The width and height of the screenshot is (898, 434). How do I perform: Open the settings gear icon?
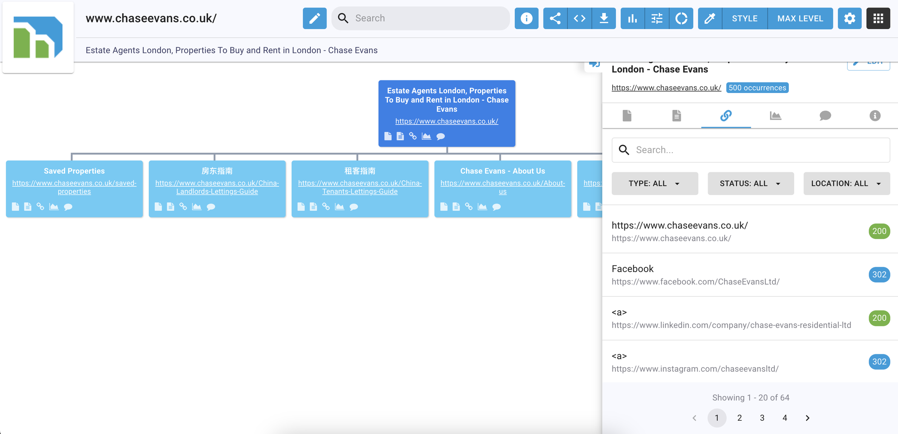[x=850, y=18]
